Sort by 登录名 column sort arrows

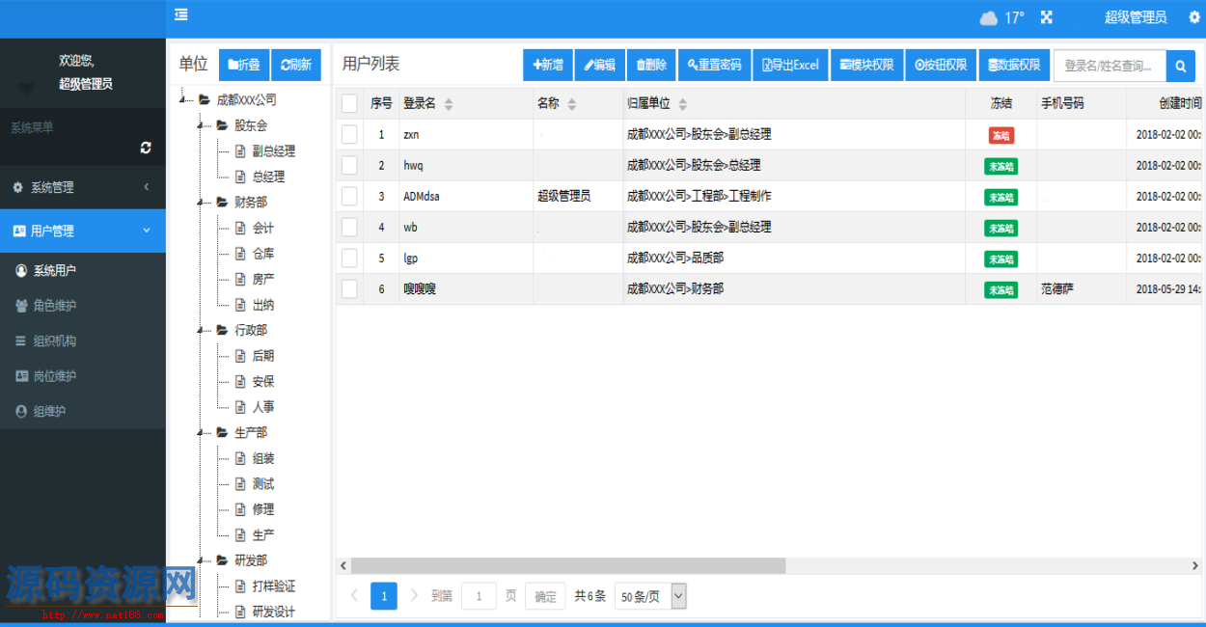[x=449, y=104]
